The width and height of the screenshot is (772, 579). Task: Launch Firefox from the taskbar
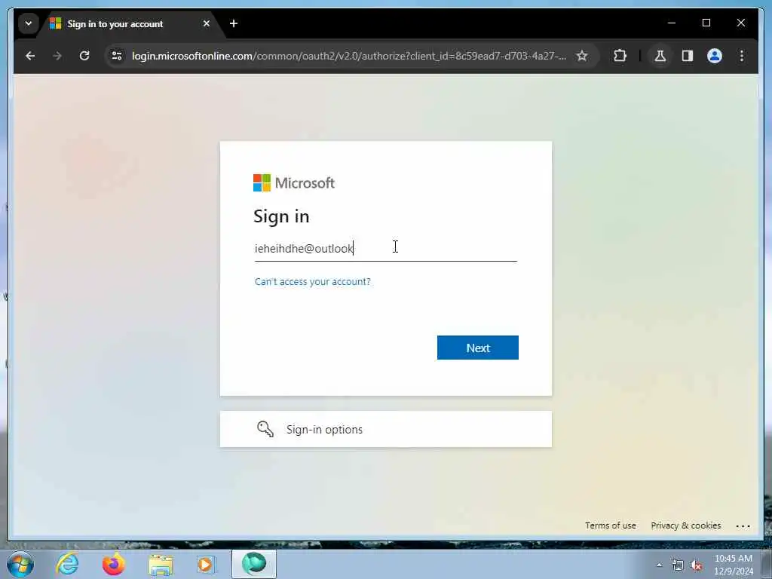click(x=113, y=564)
